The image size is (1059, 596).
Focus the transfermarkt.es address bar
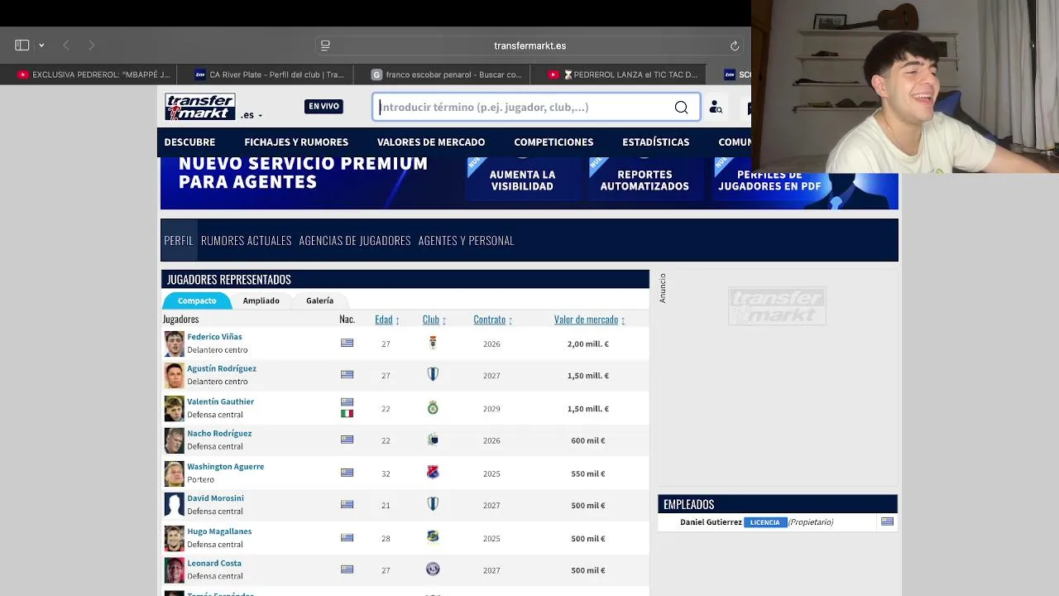coord(529,46)
